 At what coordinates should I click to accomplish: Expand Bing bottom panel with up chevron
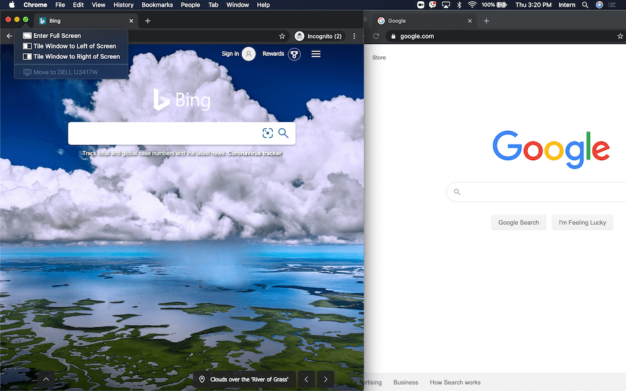(46, 380)
